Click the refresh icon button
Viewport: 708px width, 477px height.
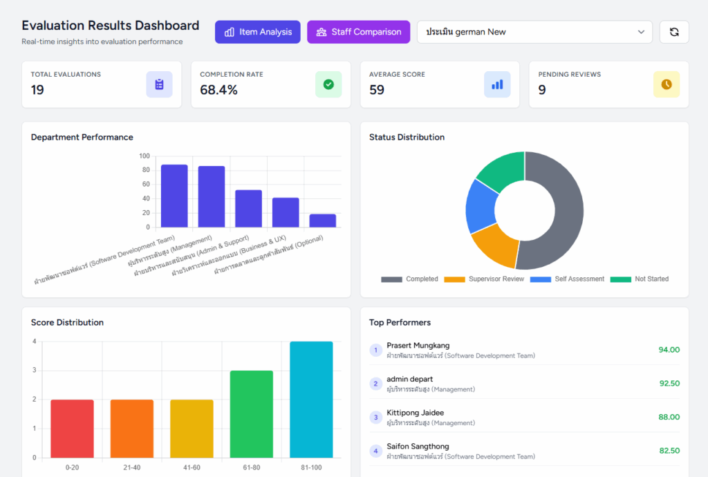(674, 32)
